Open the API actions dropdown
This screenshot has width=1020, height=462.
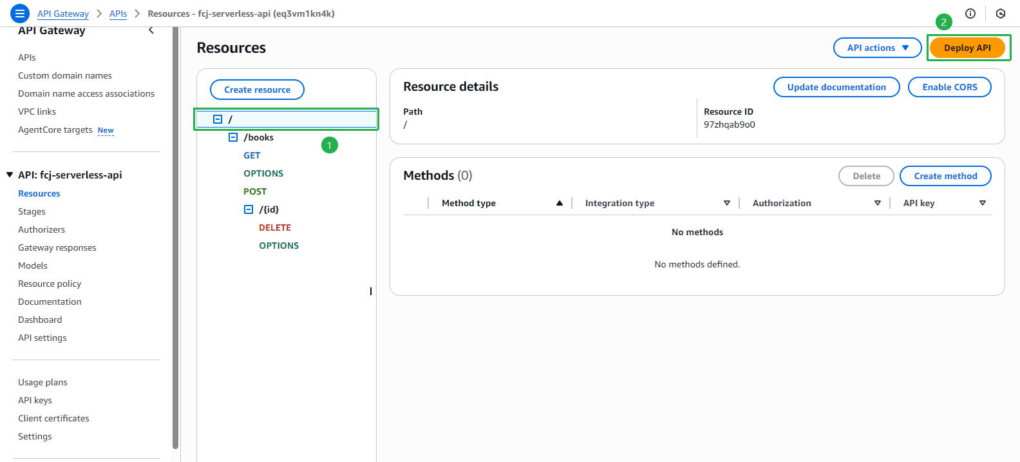pos(877,48)
